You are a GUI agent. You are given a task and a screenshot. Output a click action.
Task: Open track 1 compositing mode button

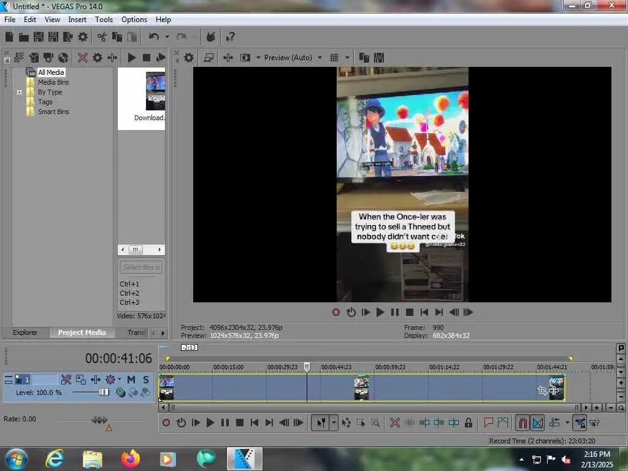click(x=120, y=392)
